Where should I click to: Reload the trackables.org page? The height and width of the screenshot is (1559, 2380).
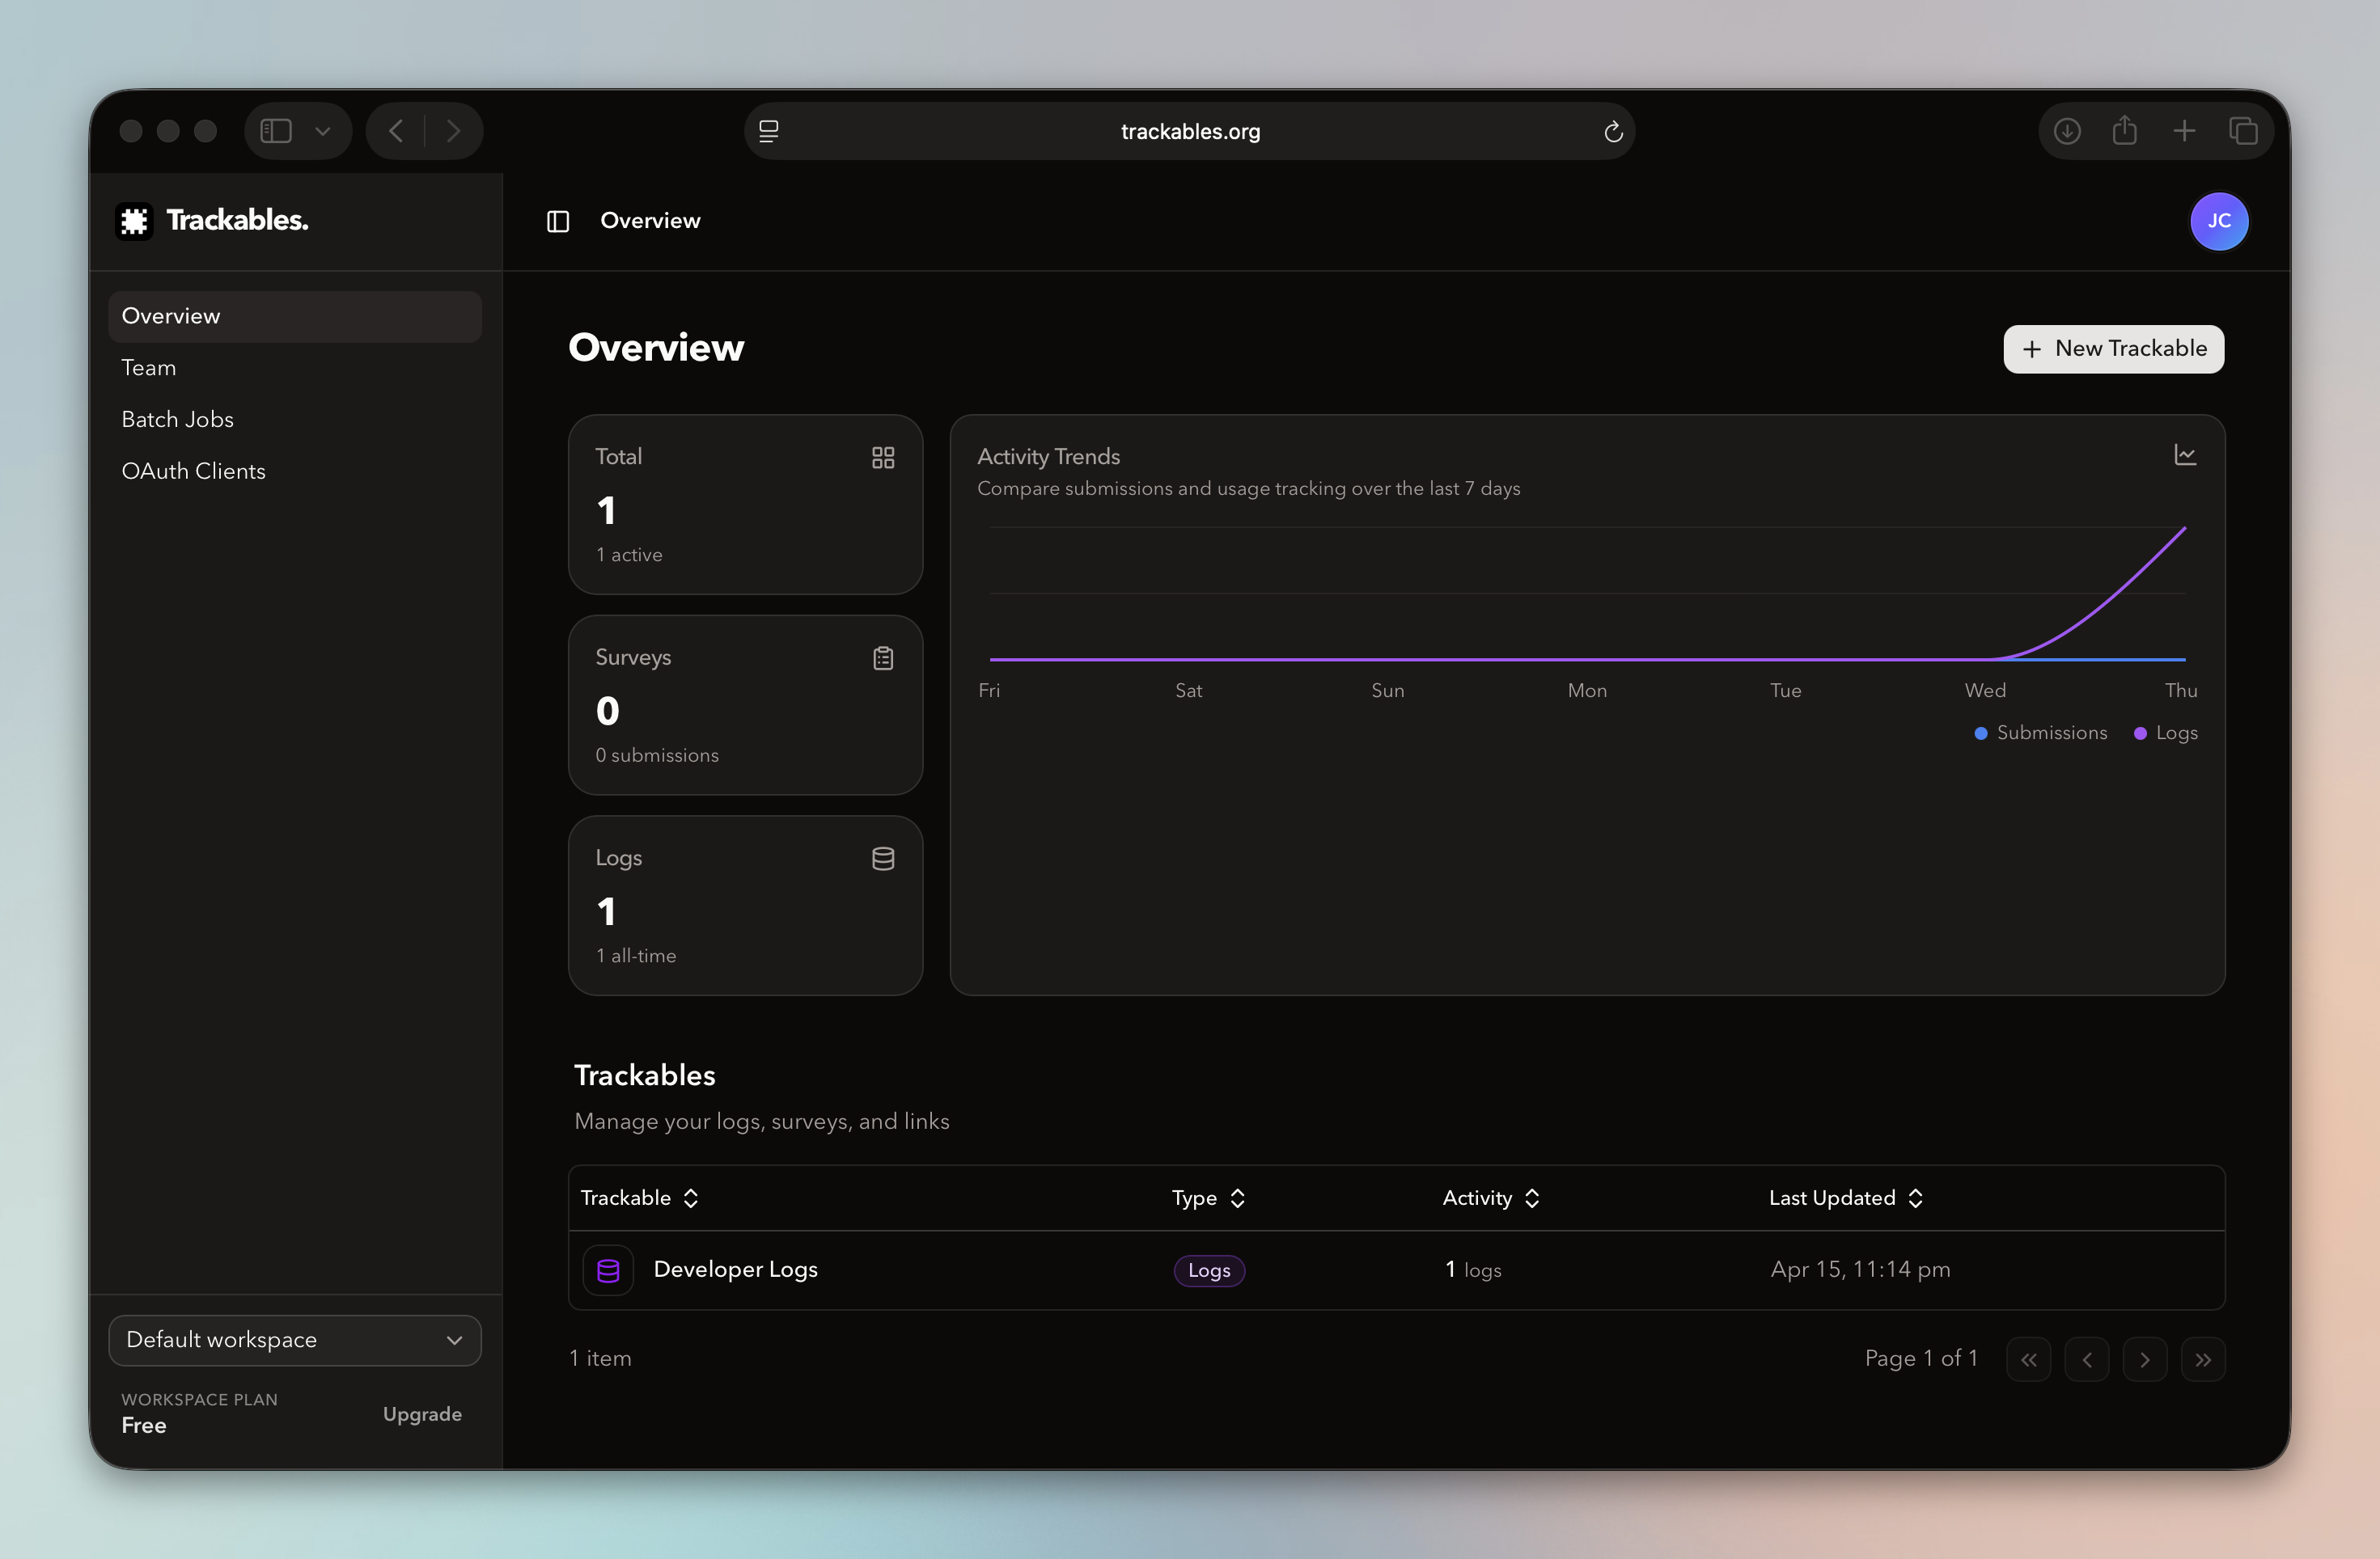(1612, 132)
